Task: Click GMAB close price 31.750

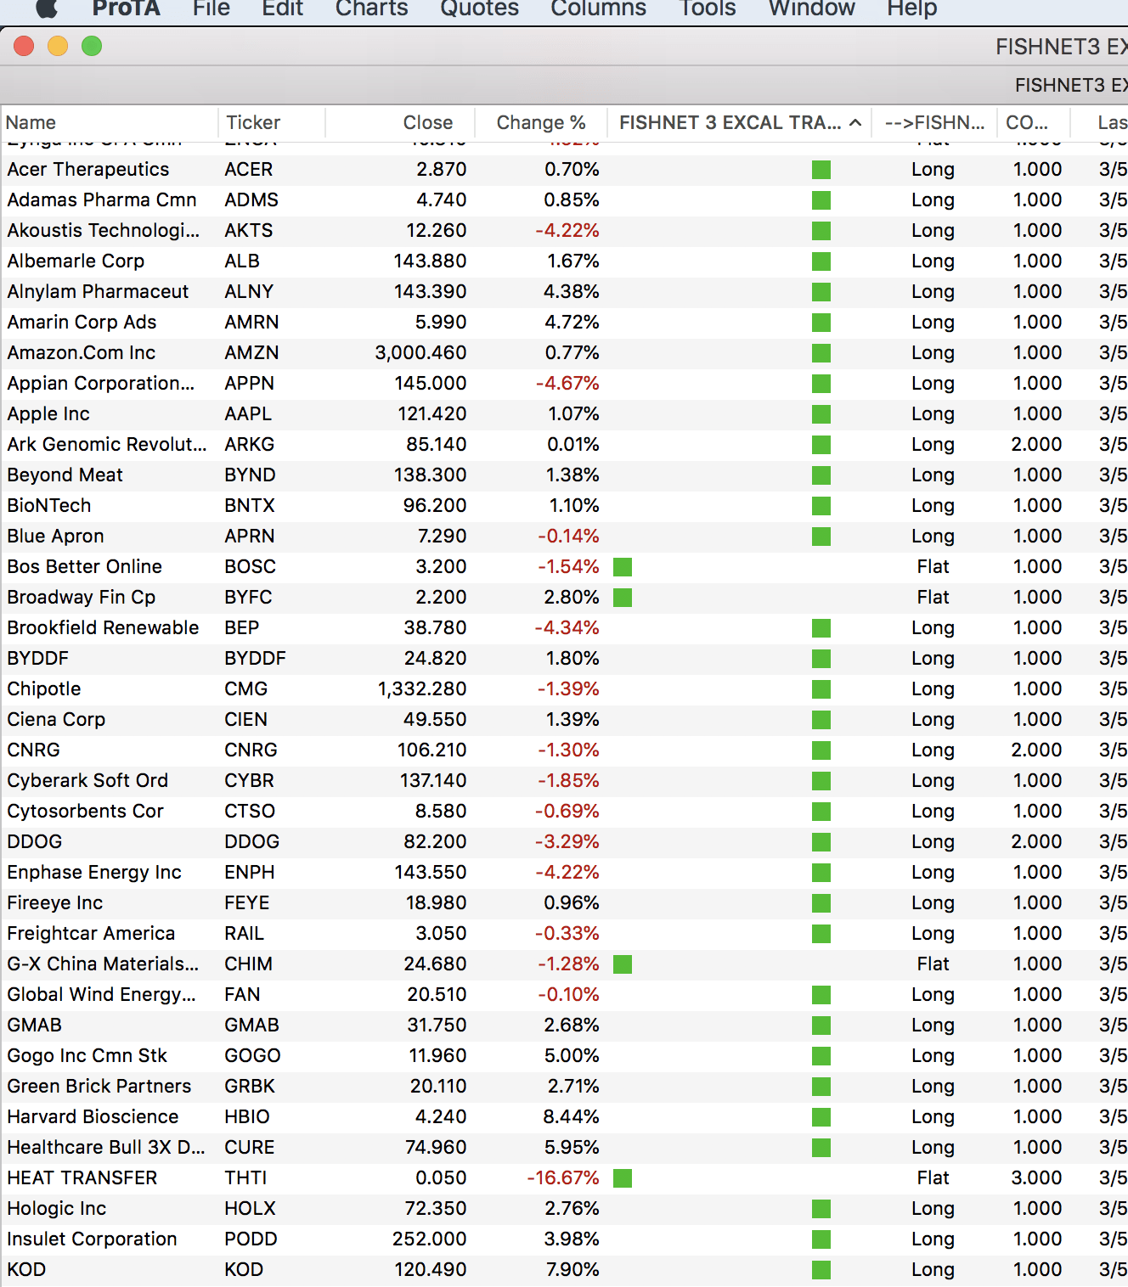Action: click(437, 1025)
